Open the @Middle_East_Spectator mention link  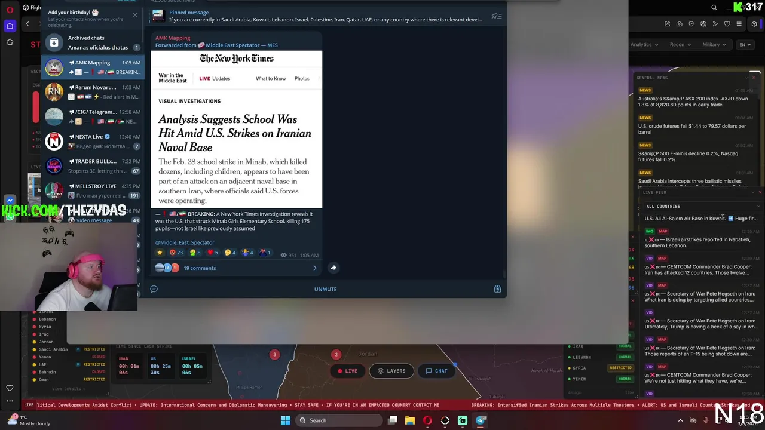click(185, 242)
